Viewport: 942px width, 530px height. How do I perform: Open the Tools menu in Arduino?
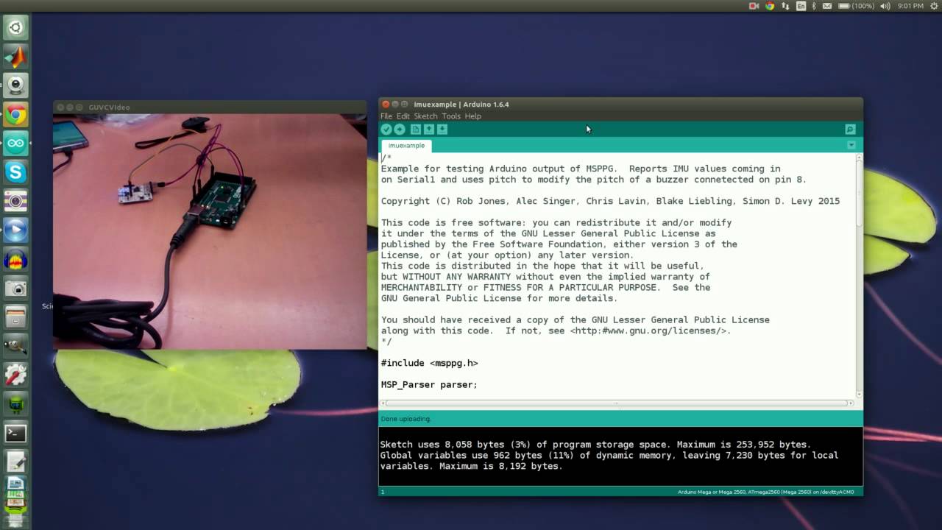click(x=451, y=116)
